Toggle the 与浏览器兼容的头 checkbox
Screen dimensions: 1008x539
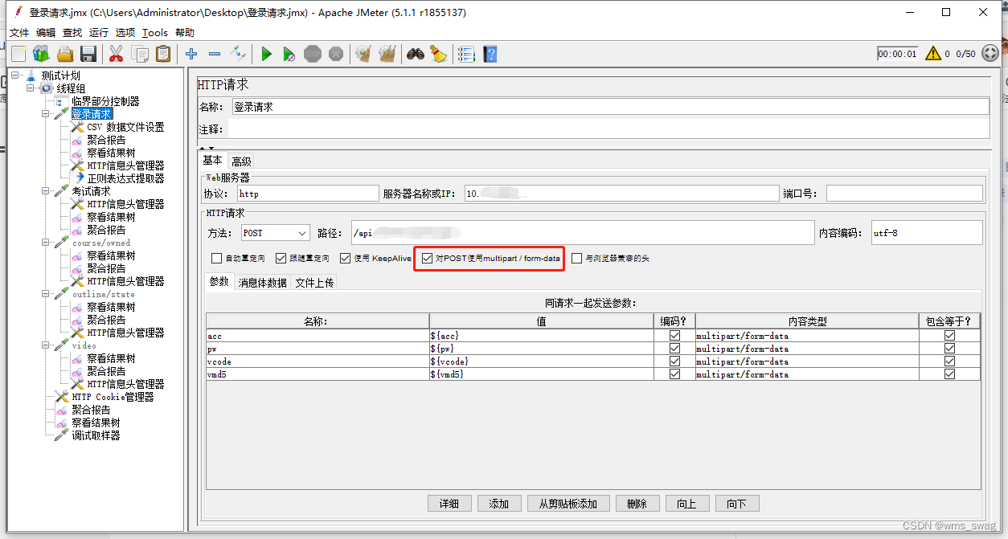coord(576,259)
